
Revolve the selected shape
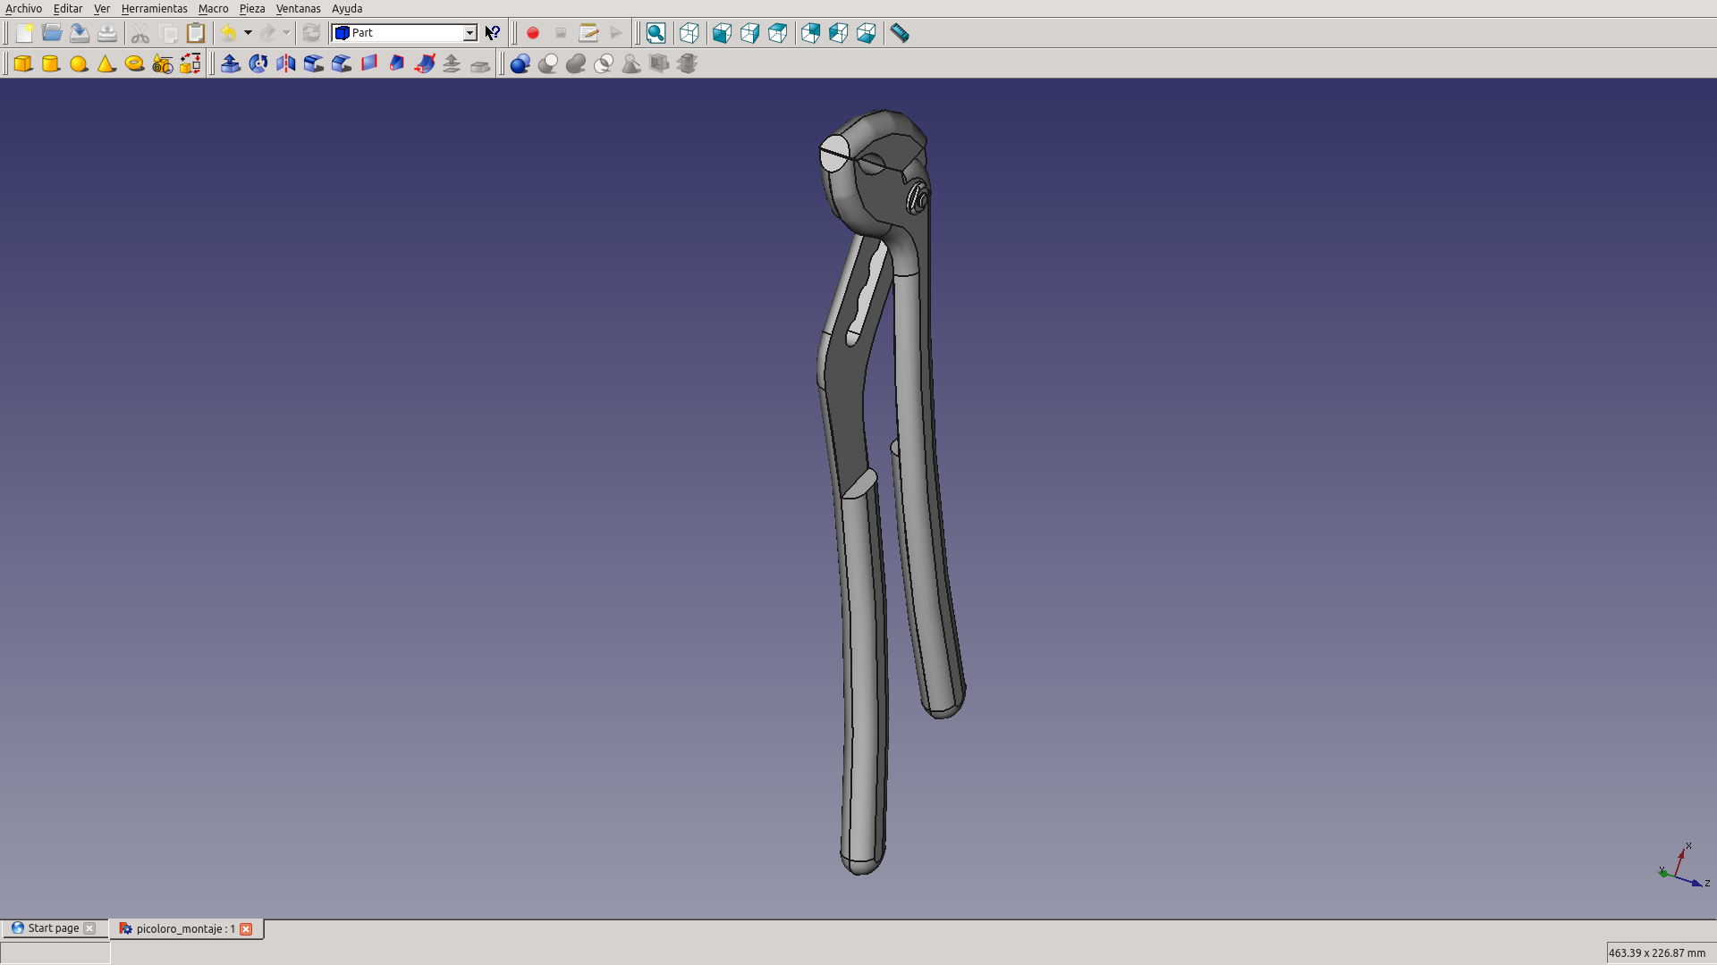258,63
